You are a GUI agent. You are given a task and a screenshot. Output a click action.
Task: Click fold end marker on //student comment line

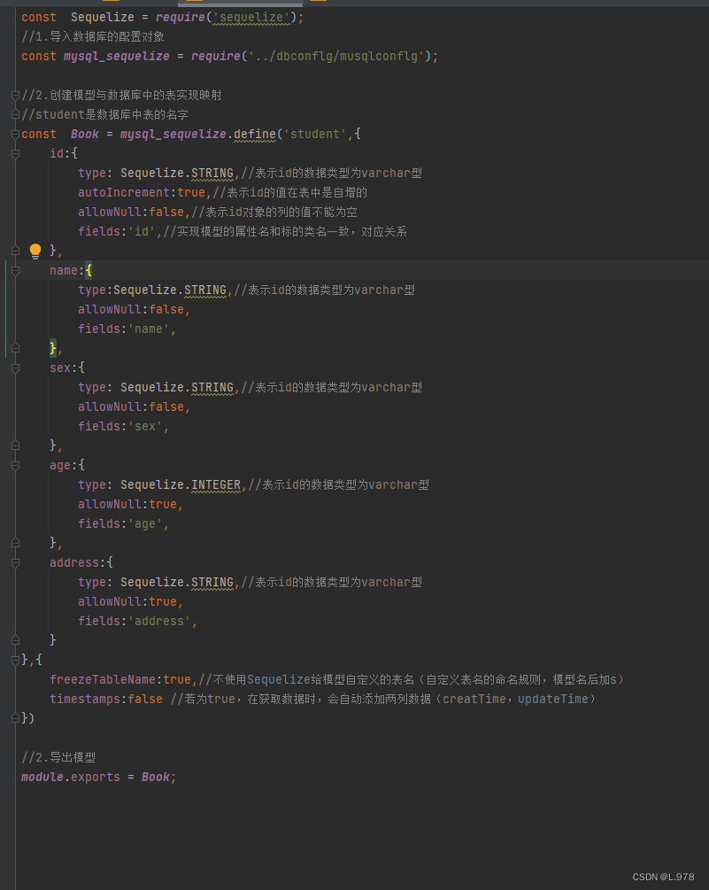15,114
